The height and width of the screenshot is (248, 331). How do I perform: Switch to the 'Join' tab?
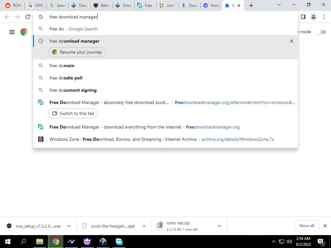167,5
